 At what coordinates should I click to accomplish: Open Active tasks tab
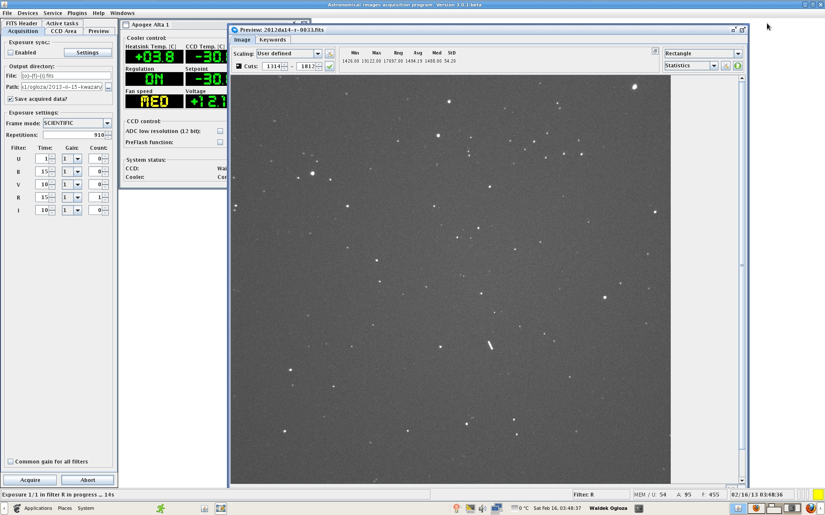tap(62, 24)
